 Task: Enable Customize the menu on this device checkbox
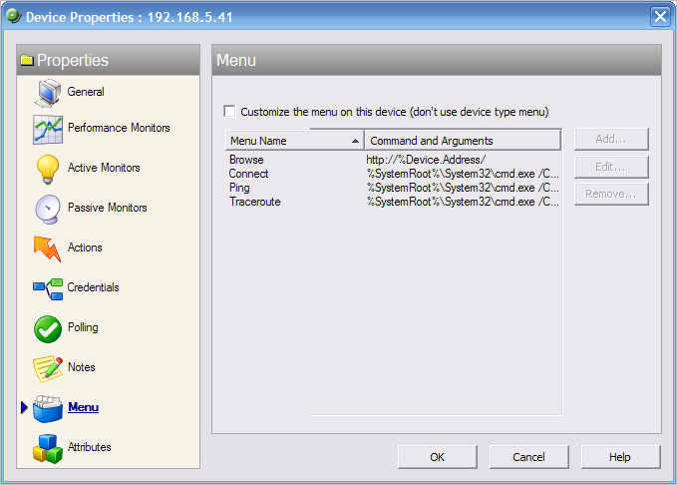pyautogui.click(x=229, y=111)
